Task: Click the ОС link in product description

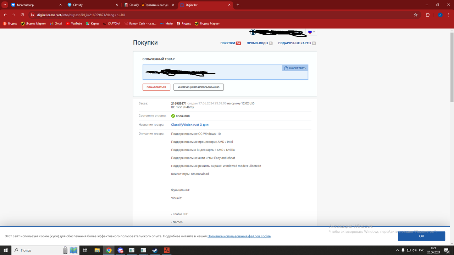Action: (200, 134)
